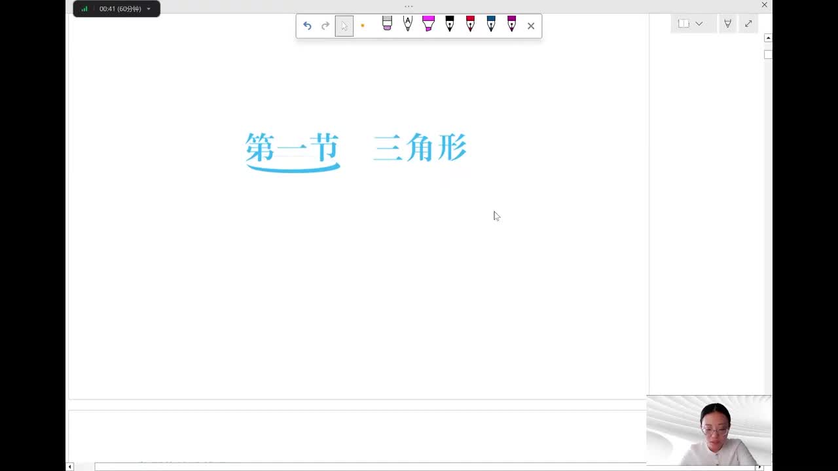Open the meeting timer dropdown arrow

click(149, 9)
